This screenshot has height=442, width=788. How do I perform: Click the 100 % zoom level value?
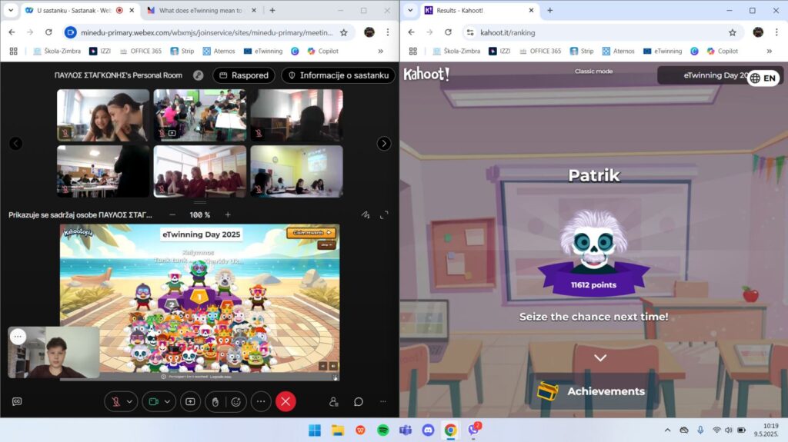pos(199,215)
